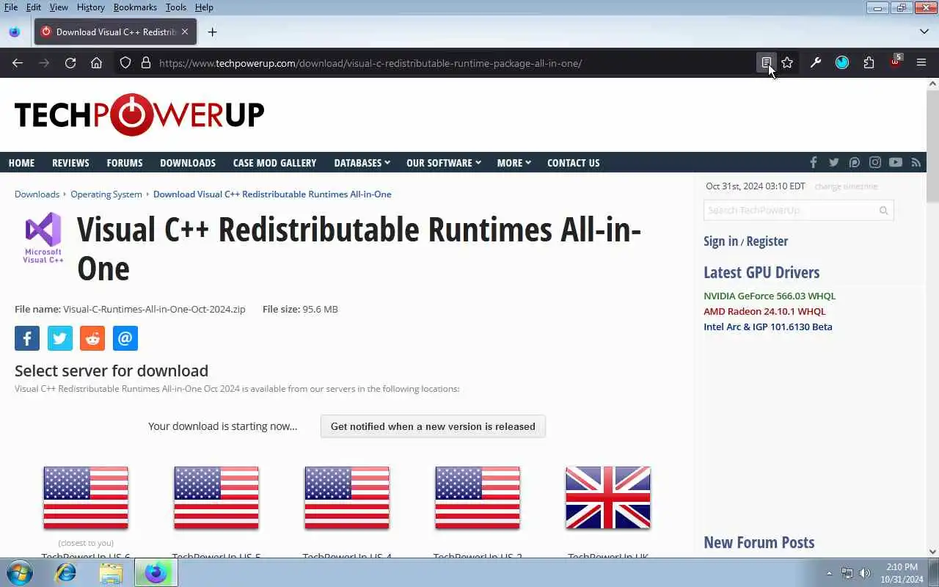Reload the current page
Viewport: 939px width, 587px height.
70,63
